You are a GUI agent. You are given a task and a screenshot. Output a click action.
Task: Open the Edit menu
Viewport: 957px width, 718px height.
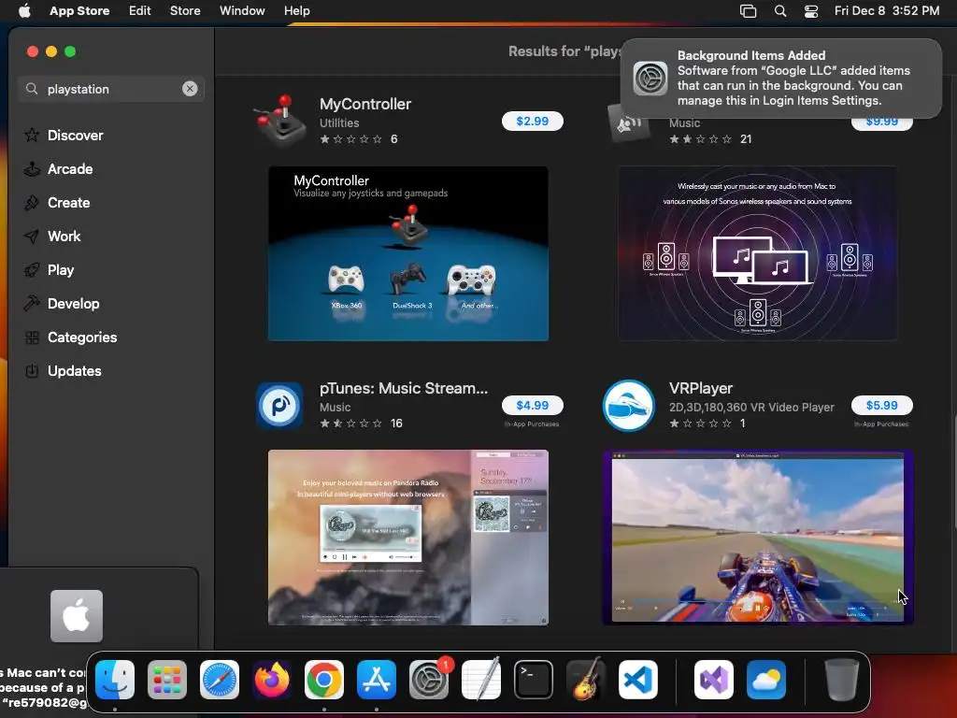click(140, 10)
